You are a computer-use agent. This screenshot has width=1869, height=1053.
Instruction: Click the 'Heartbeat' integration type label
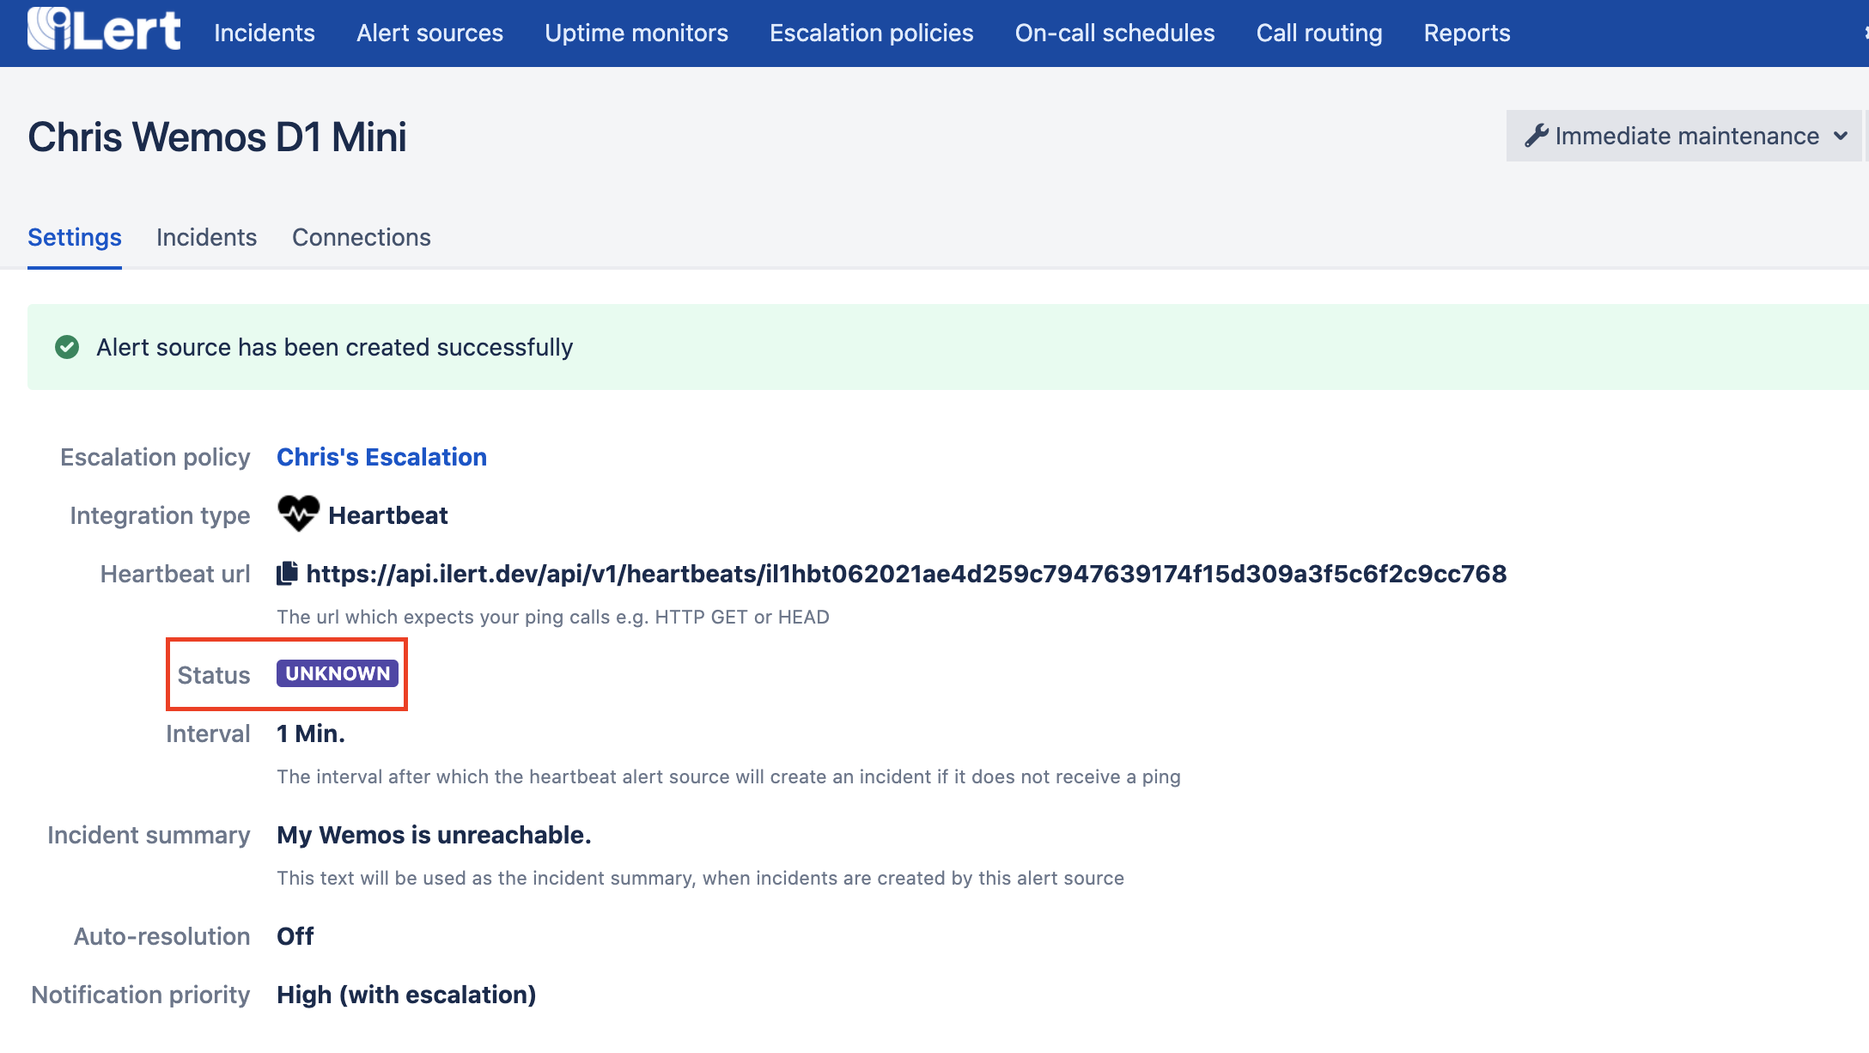point(388,515)
